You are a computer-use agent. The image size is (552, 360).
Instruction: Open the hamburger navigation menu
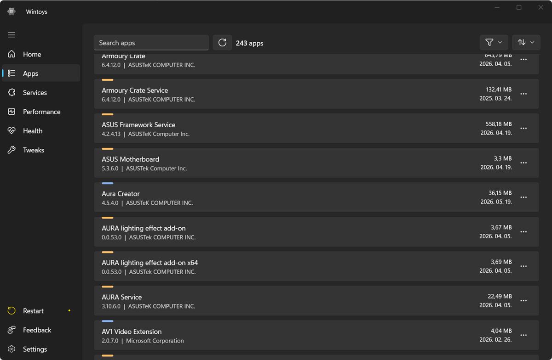(11, 35)
